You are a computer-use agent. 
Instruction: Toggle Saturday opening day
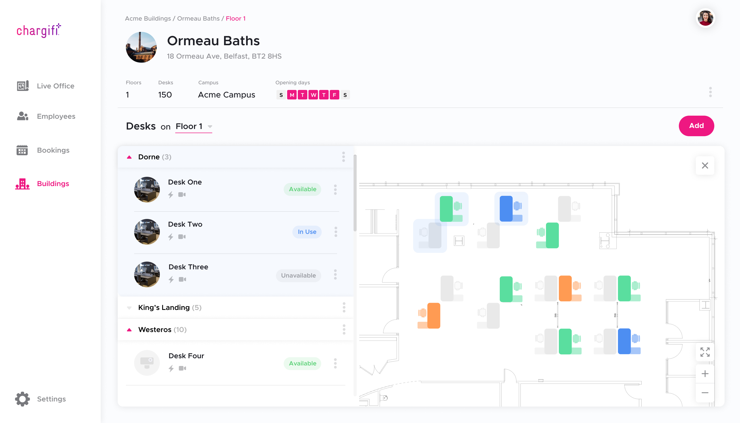click(345, 95)
